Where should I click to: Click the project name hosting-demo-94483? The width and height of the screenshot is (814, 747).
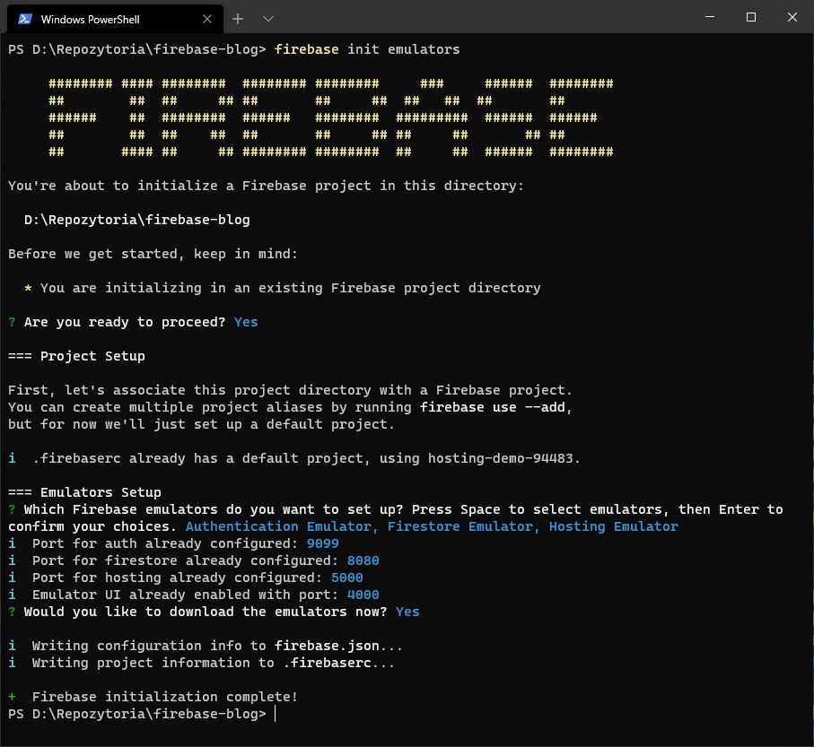coord(502,458)
